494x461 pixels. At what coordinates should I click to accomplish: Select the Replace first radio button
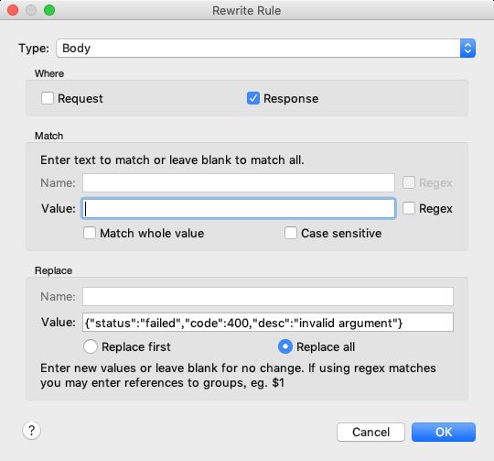click(x=91, y=346)
